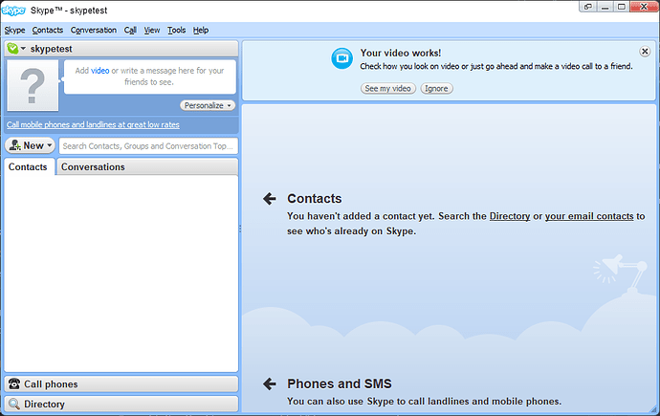Open the Directory panel button

121,404
